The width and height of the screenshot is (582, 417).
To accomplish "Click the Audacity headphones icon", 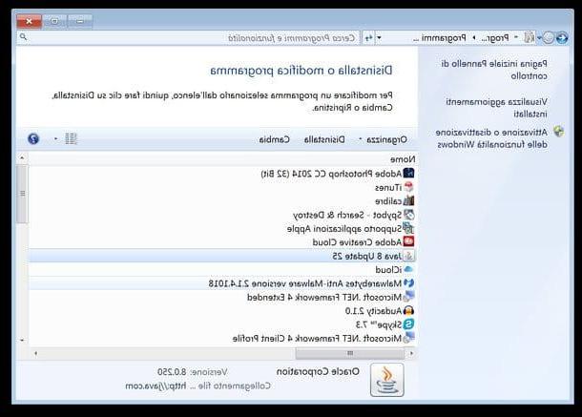I will tap(408, 310).
